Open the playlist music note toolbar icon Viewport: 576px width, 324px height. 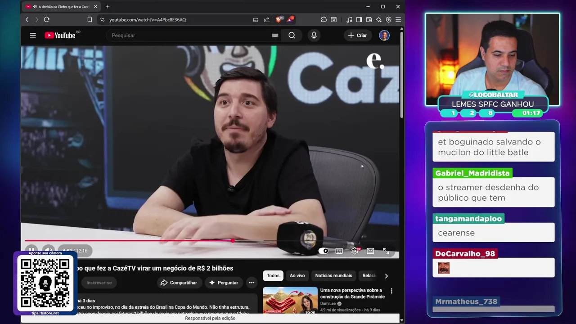coord(349,20)
